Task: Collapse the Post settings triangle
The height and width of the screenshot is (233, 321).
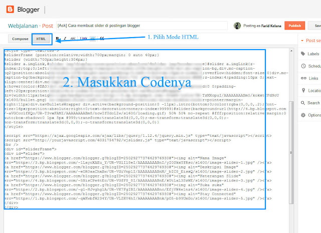Action: pyautogui.click(x=302, y=41)
